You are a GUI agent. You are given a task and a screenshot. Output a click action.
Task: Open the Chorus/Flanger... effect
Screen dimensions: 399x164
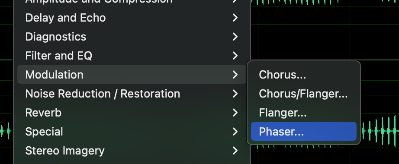(303, 94)
